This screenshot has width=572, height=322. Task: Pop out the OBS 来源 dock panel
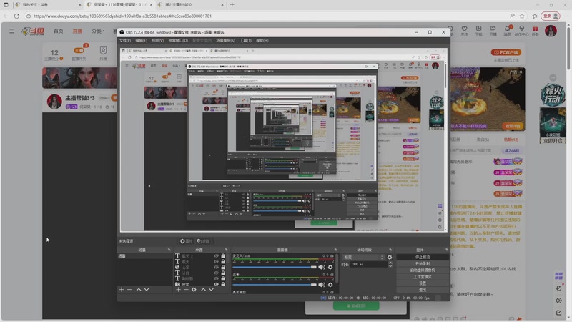tap(226, 250)
